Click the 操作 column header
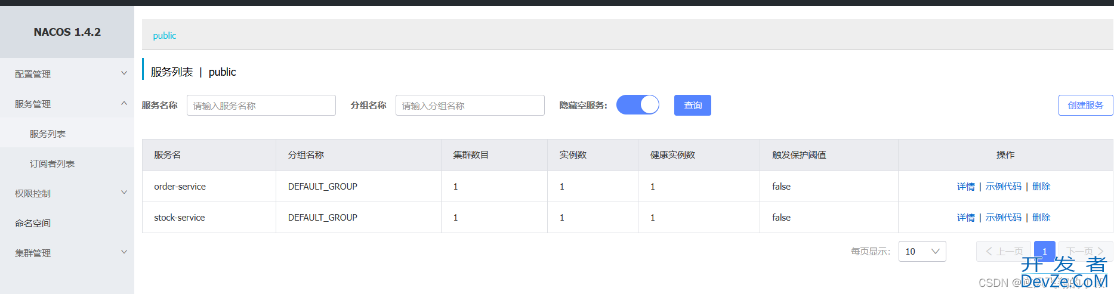1114x294 pixels. 1005,155
